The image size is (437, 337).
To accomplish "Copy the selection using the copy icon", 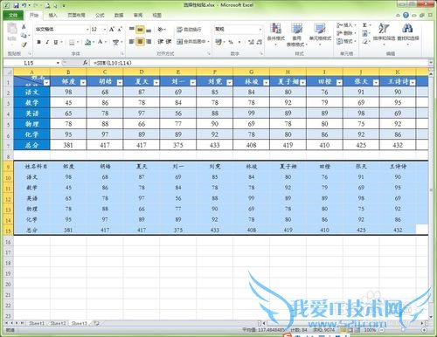I will [24, 36].
